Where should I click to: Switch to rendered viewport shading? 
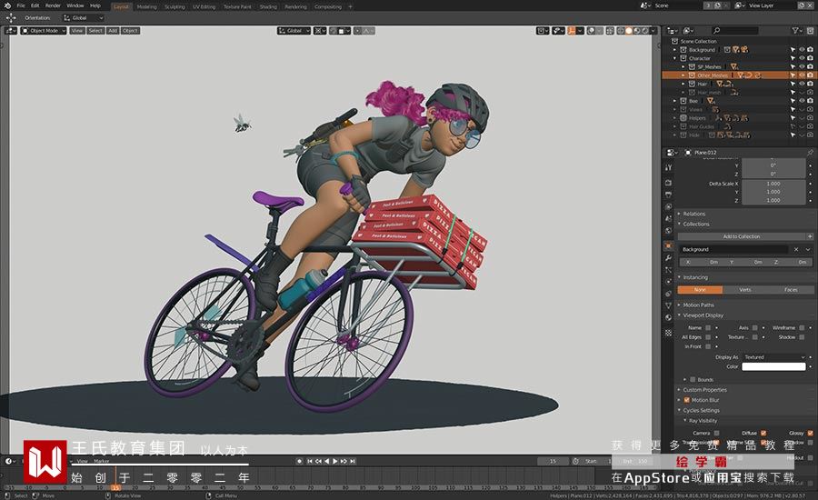click(x=644, y=31)
